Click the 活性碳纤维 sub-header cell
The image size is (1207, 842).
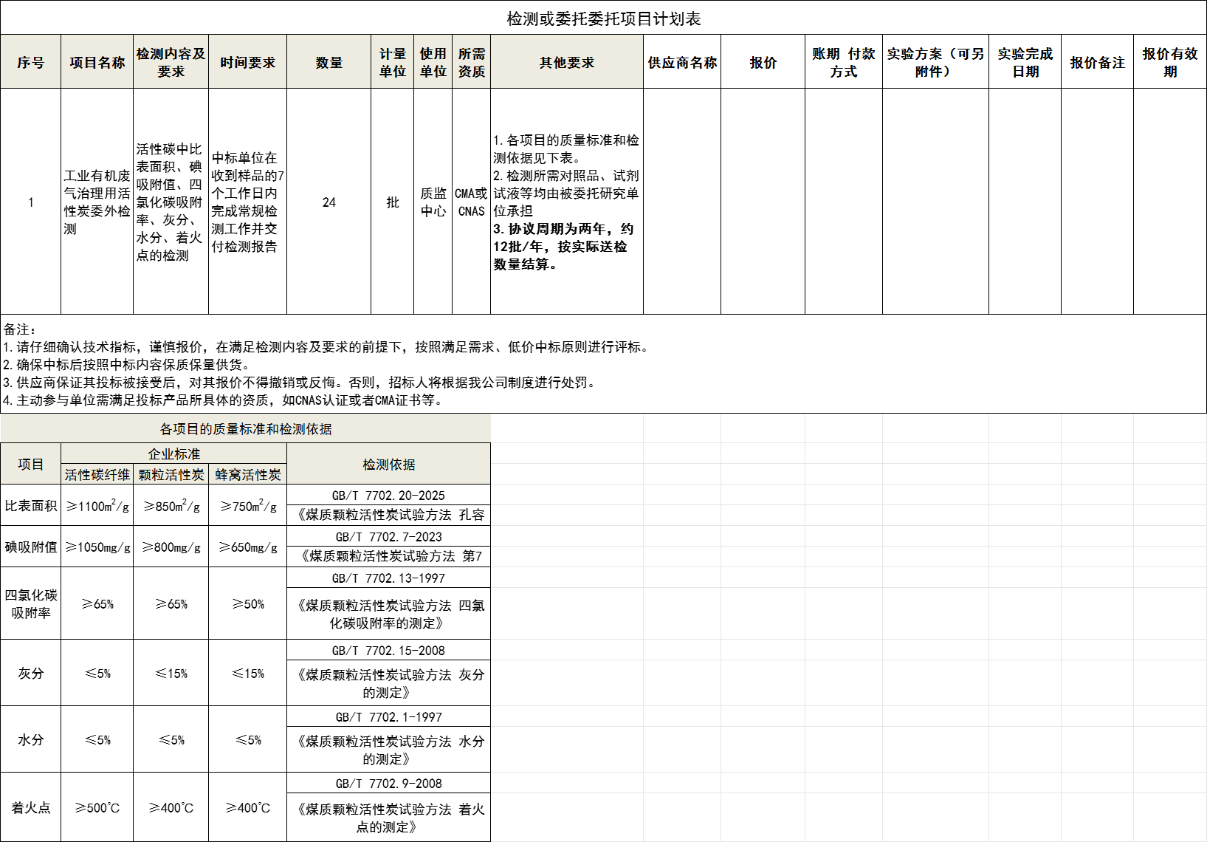coord(97,473)
